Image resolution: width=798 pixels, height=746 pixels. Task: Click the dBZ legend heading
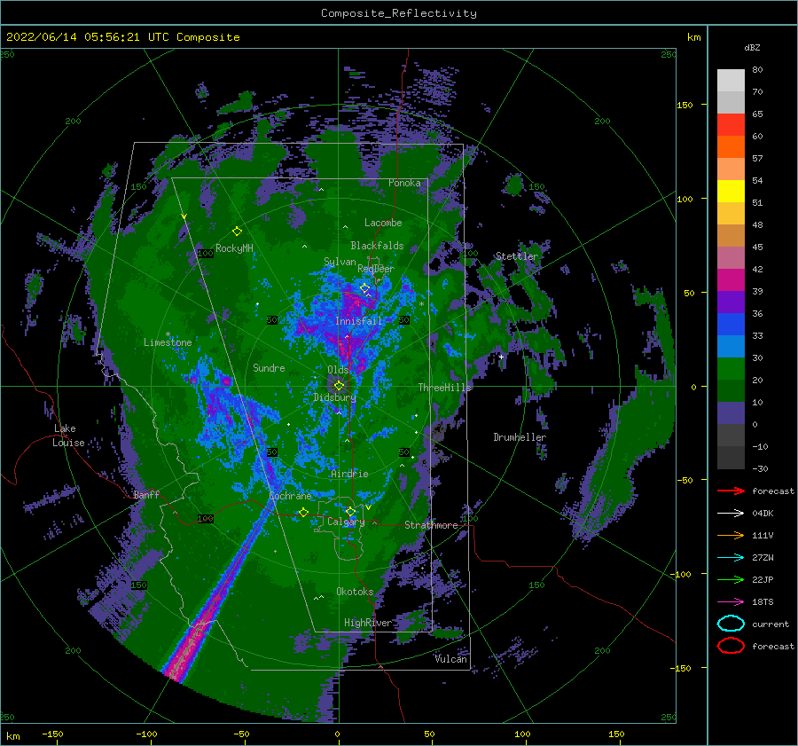(x=752, y=47)
